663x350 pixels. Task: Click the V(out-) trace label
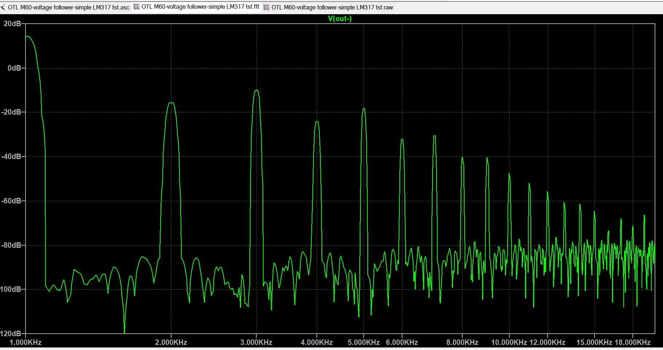pyautogui.click(x=340, y=19)
